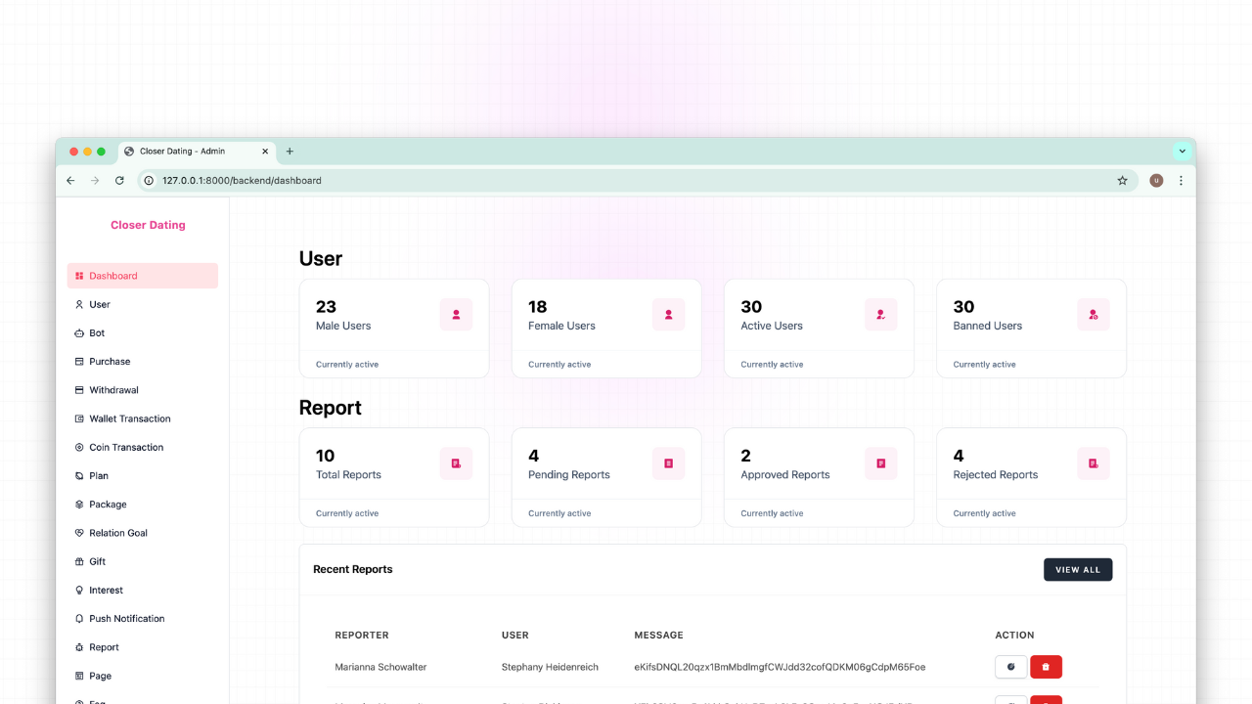Select Push Notification from the sidebar
Screen dimensions: 1252x704
coord(126,619)
